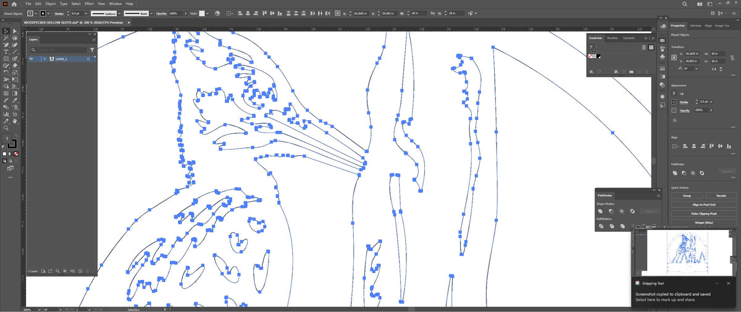Screen dimensions: 741x312
Task: Click the X position field in Properties Transform
Action: point(692,54)
